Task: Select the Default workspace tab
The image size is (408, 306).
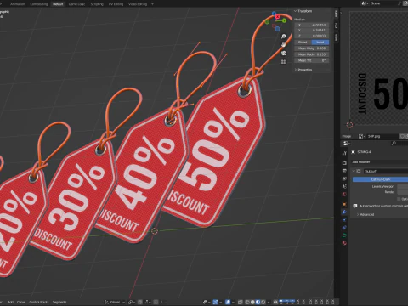Action: click(58, 4)
